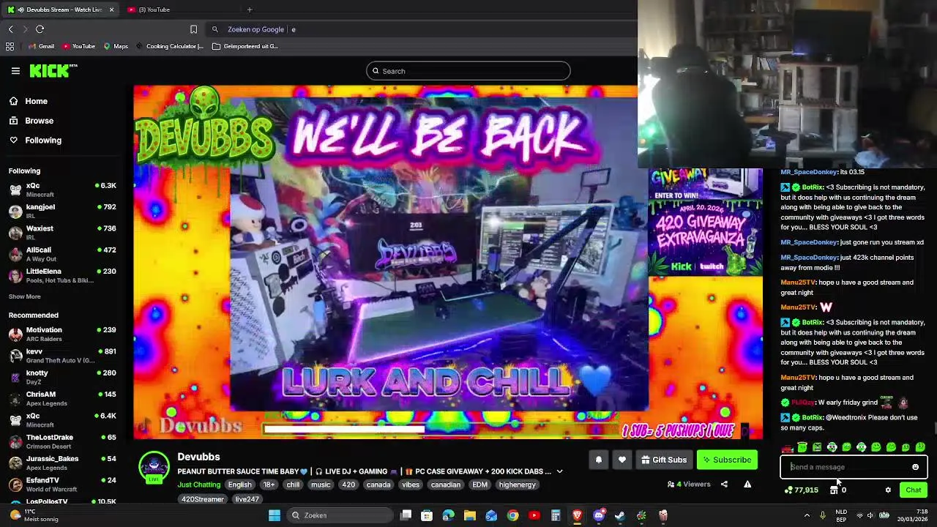Select the highenergy tag
Screen dimensions: 937x527
(x=517, y=485)
